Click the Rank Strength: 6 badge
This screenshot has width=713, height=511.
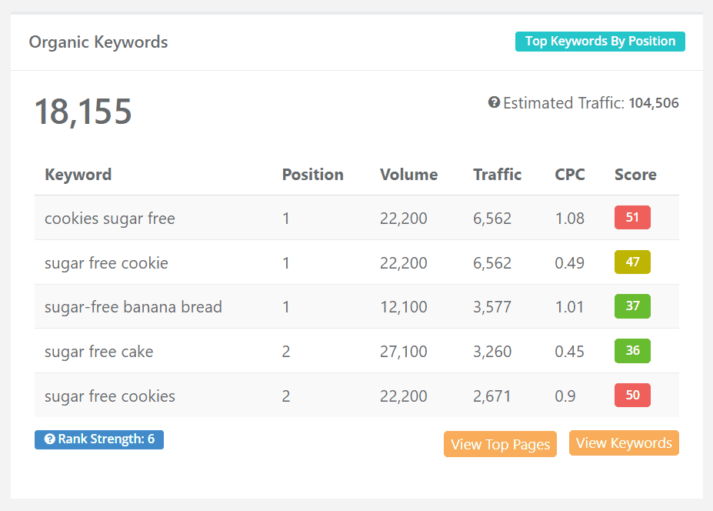point(99,439)
